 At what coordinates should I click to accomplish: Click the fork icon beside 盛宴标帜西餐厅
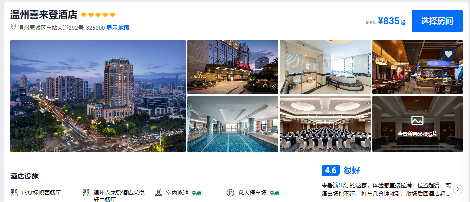(14, 193)
